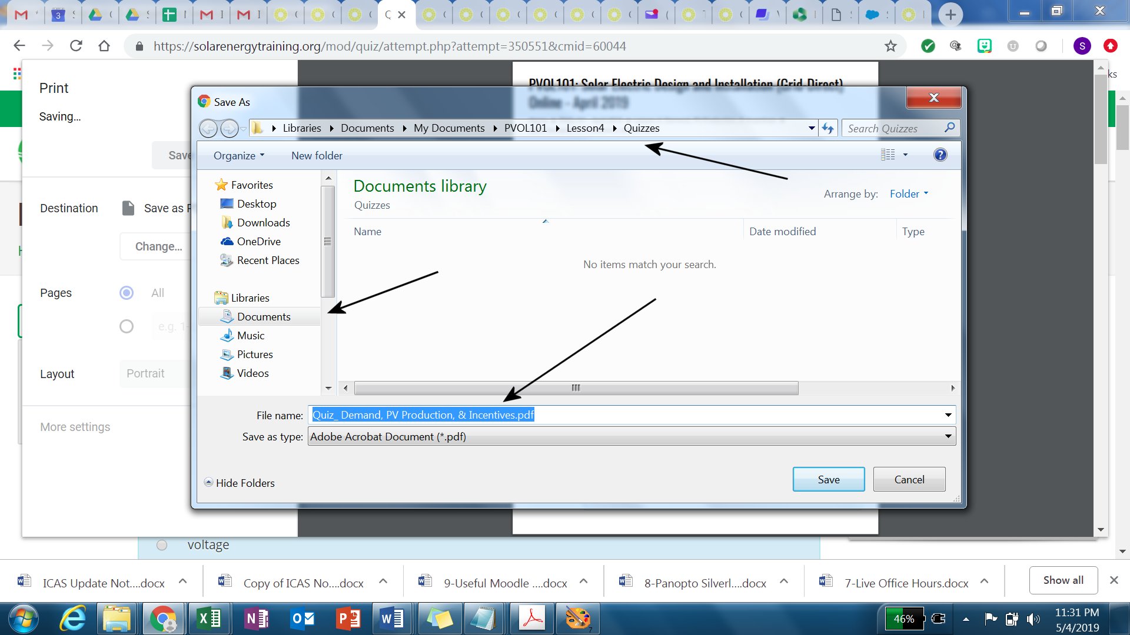Click the Save button
Image resolution: width=1130 pixels, height=635 pixels.
[x=828, y=479]
